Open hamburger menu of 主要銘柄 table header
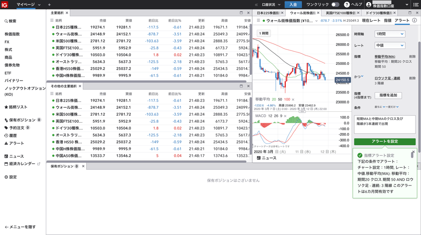Viewport: 421px width, 235px height. click(52, 20)
